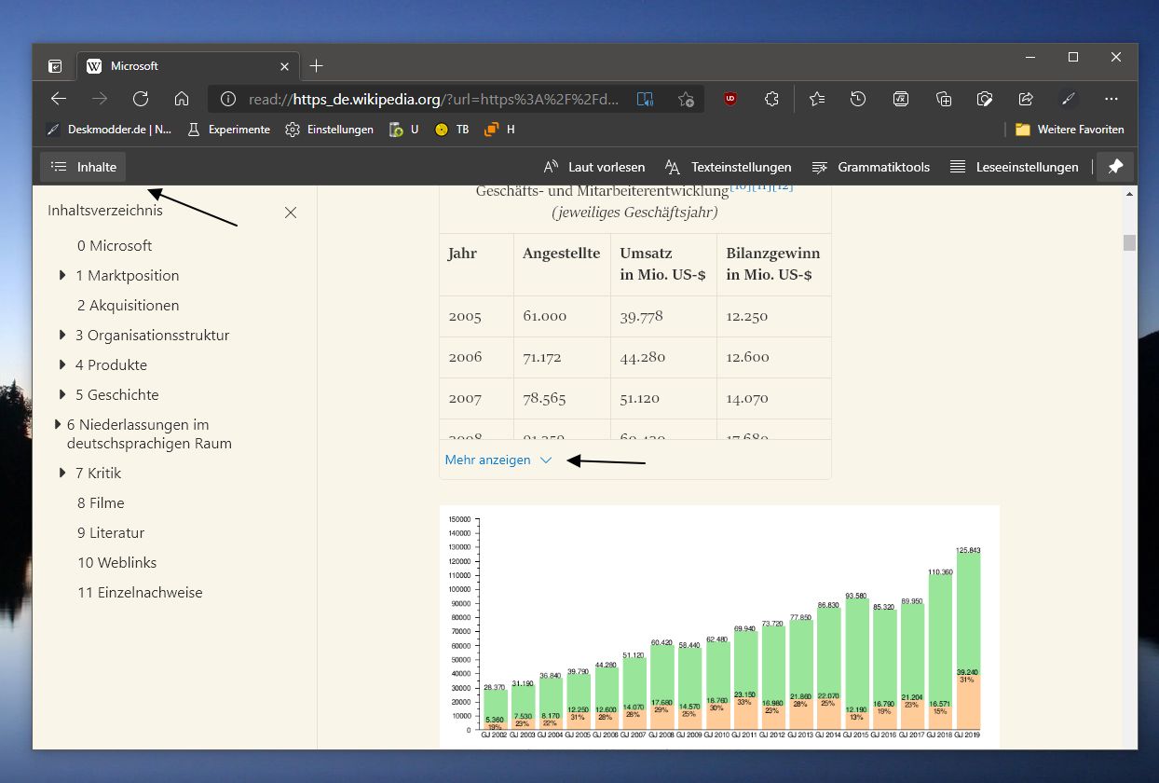Go to the 5 Geschichte heading
1159x783 pixels.
pos(117,395)
